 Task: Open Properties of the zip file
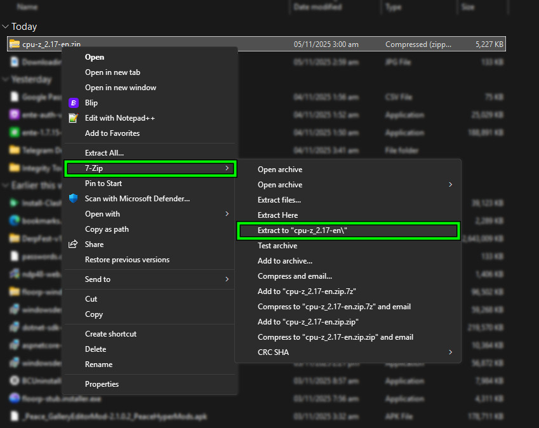(x=102, y=384)
